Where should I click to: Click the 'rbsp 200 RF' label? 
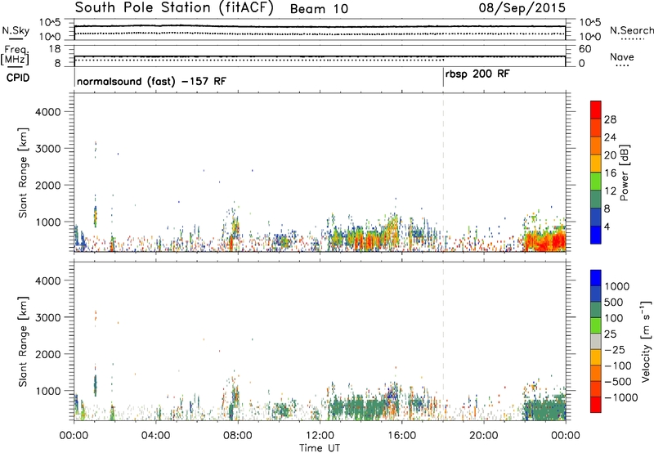pos(477,74)
